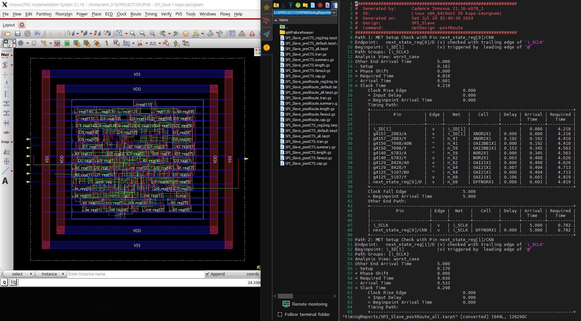The image size is (581, 321).
Task: Click the Q query button
Action: [4, 282]
